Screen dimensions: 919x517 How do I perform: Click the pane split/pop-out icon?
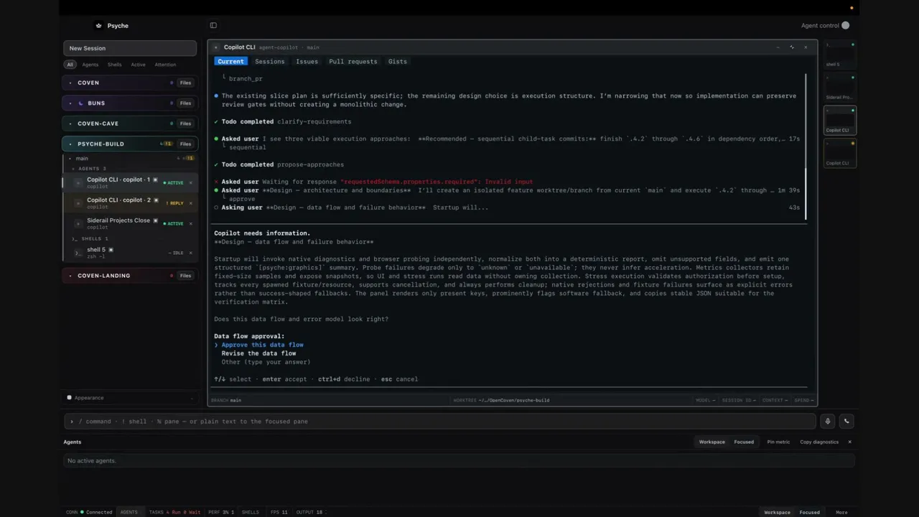pyautogui.click(x=792, y=47)
